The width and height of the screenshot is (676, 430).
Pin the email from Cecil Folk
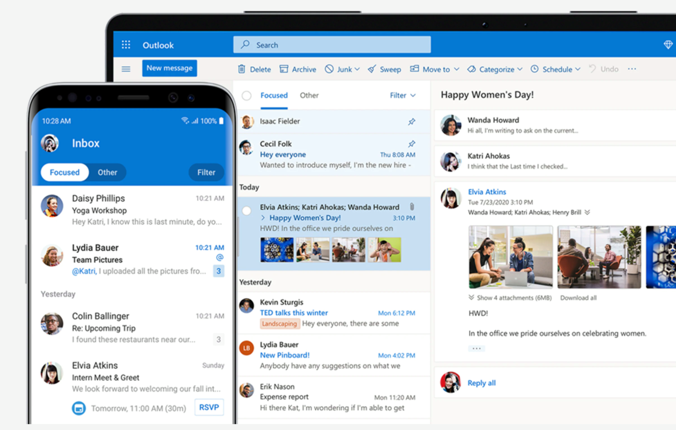(412, 144)
